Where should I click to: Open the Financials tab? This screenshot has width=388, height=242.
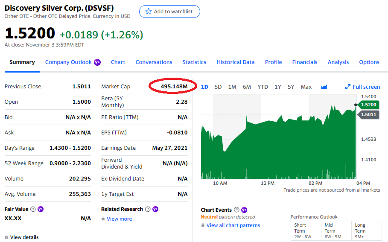coord(305,62)
